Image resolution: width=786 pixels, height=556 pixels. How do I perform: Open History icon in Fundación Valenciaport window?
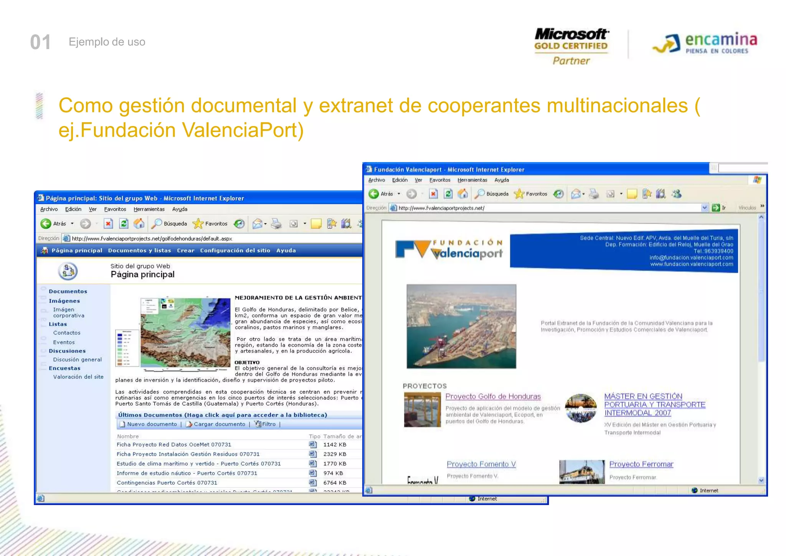pos(558,194)
